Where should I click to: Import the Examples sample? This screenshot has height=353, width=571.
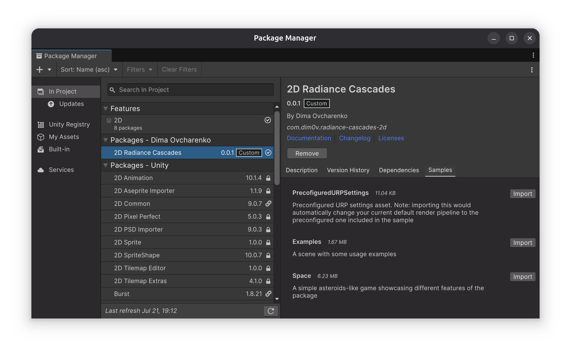[523, 243]
